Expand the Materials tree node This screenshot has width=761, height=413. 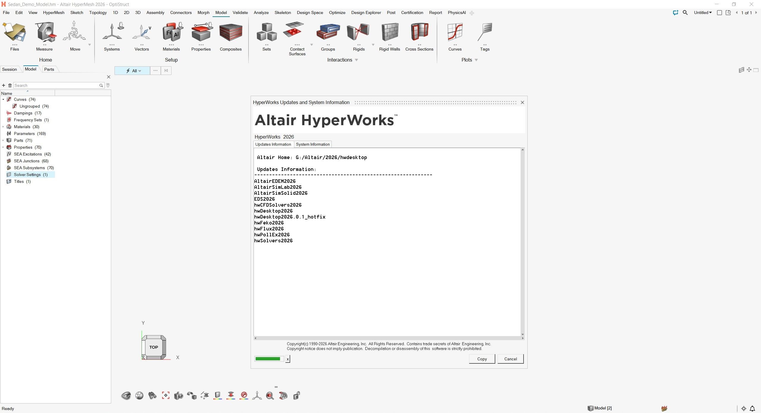click(3, 127)
